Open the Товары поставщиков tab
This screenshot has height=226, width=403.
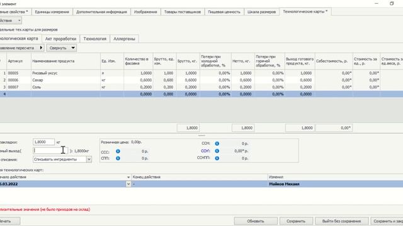click(183, 12)
